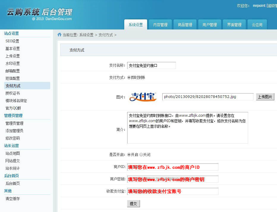Image resolution: width=277 pixels, height=212 pixels.
Task: Click the 收款支付宝 input field
Action: [x=173, y=191]
